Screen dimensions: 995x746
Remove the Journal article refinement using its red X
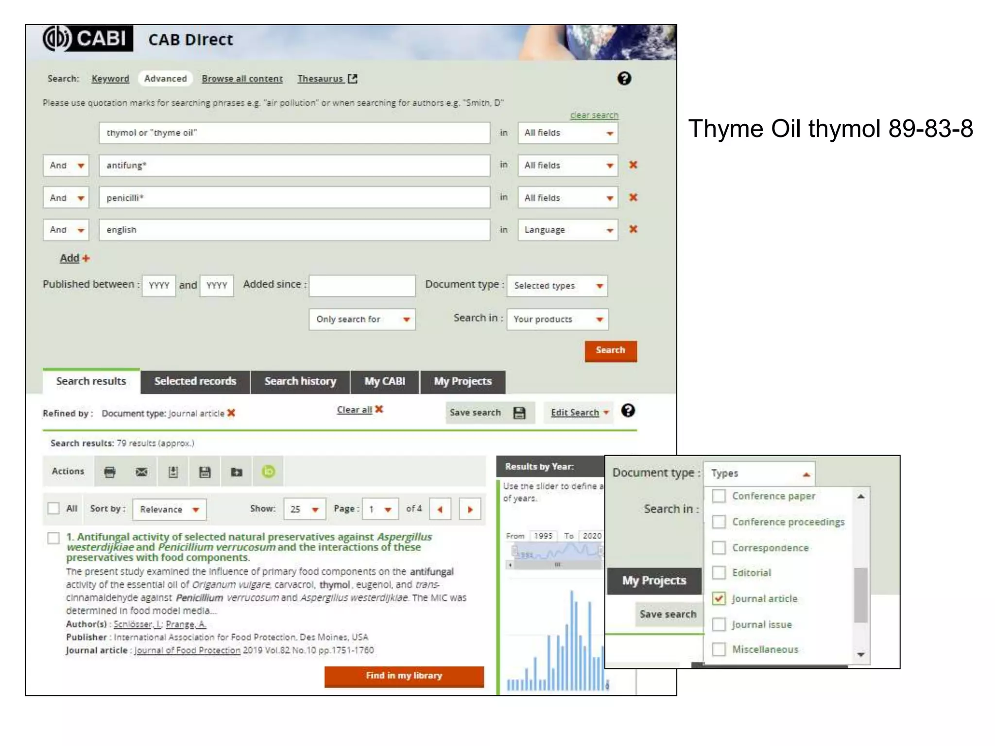(231, 413)
